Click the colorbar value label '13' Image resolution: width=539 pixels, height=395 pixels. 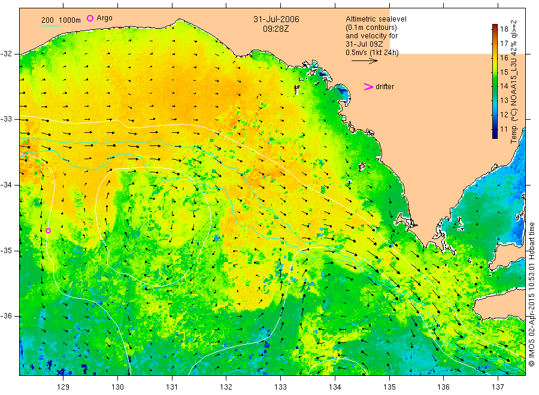(504, 101)
